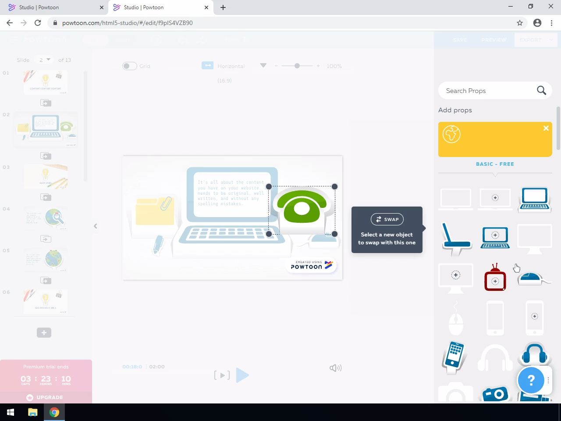The height and width of the screenshot is (421, 561).
Task: Close the second Studio | Powtoon tab
Action: (206, 7)
